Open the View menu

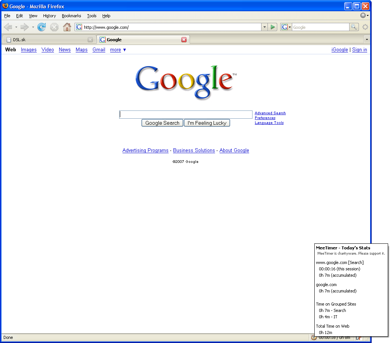[33, 16]
